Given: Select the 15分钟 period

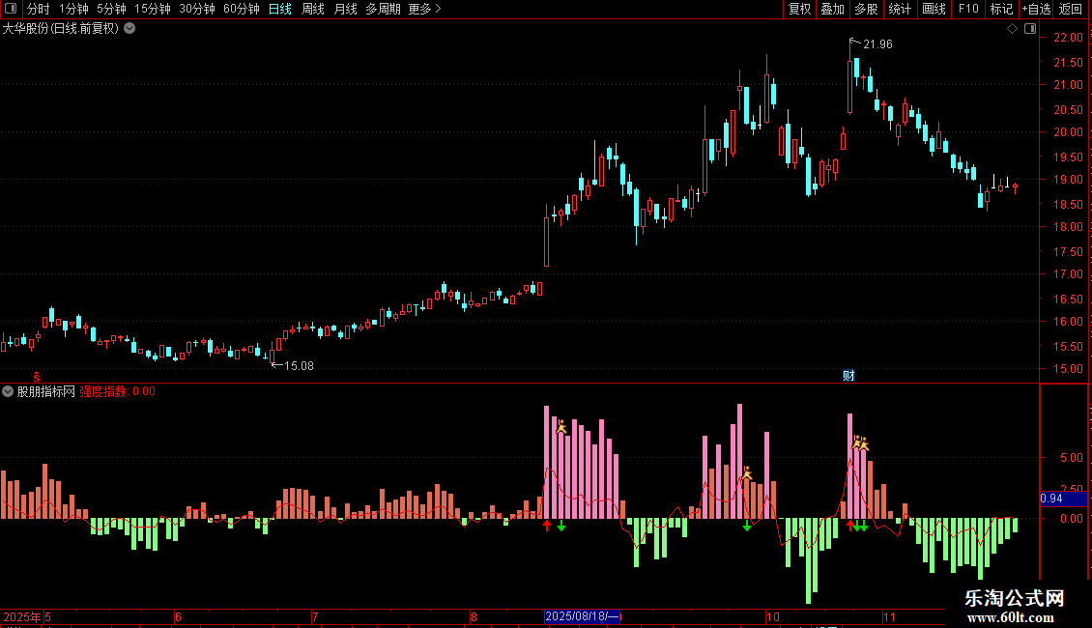Looking at the screenshot, I should click(x=153, y=9).
